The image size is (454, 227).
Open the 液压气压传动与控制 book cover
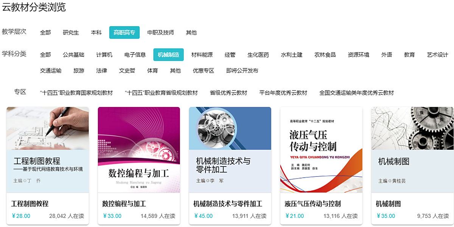321,150
